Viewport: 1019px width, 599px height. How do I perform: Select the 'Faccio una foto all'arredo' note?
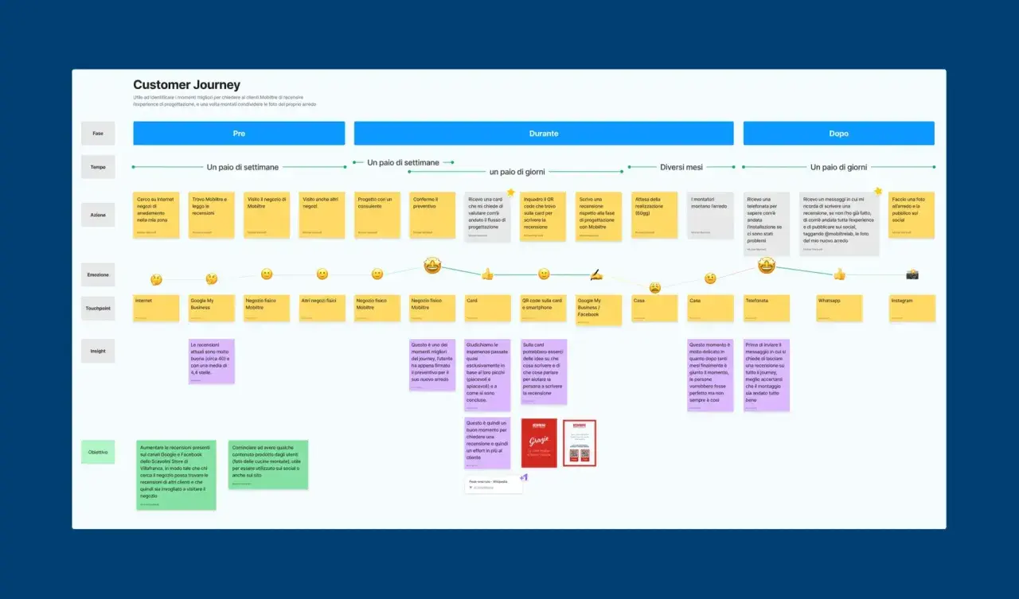coord(912,215)
